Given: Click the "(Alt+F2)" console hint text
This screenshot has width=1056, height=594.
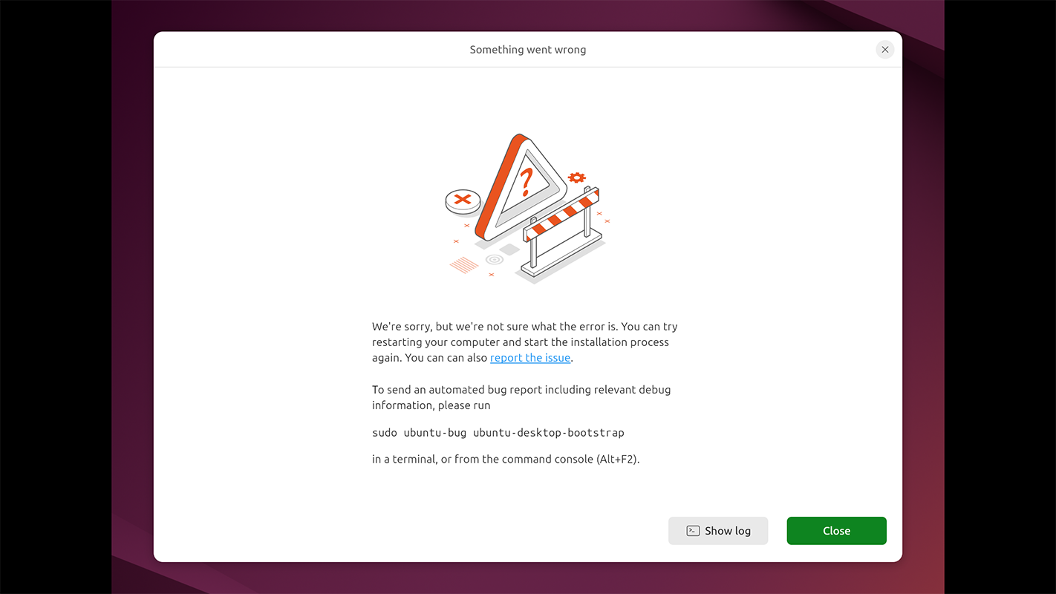Looking at the screenshot, I should point(617,459).
